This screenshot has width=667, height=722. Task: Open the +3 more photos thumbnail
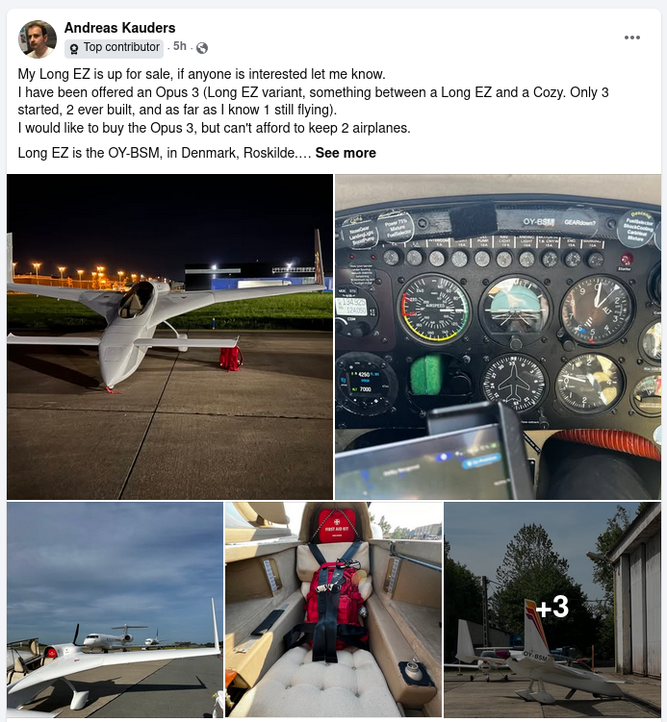point(552,610)
